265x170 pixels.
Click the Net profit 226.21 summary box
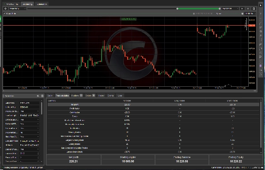coord(73,159)
